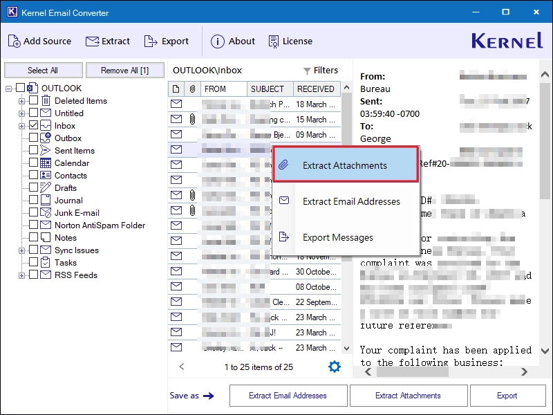Go to previous page of items

point(182,367)
